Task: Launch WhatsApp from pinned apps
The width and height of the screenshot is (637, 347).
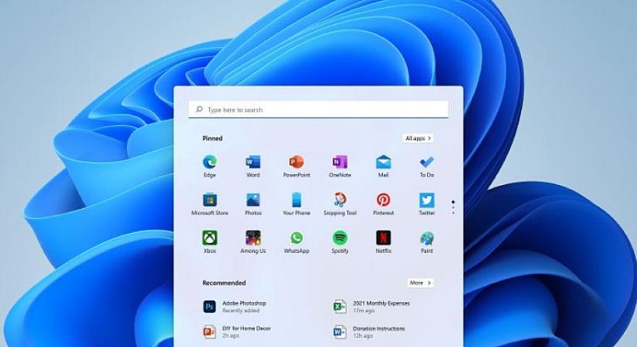Action: (296, 238)
